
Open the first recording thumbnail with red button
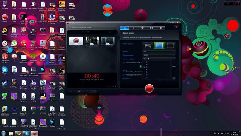coord(76,40)
